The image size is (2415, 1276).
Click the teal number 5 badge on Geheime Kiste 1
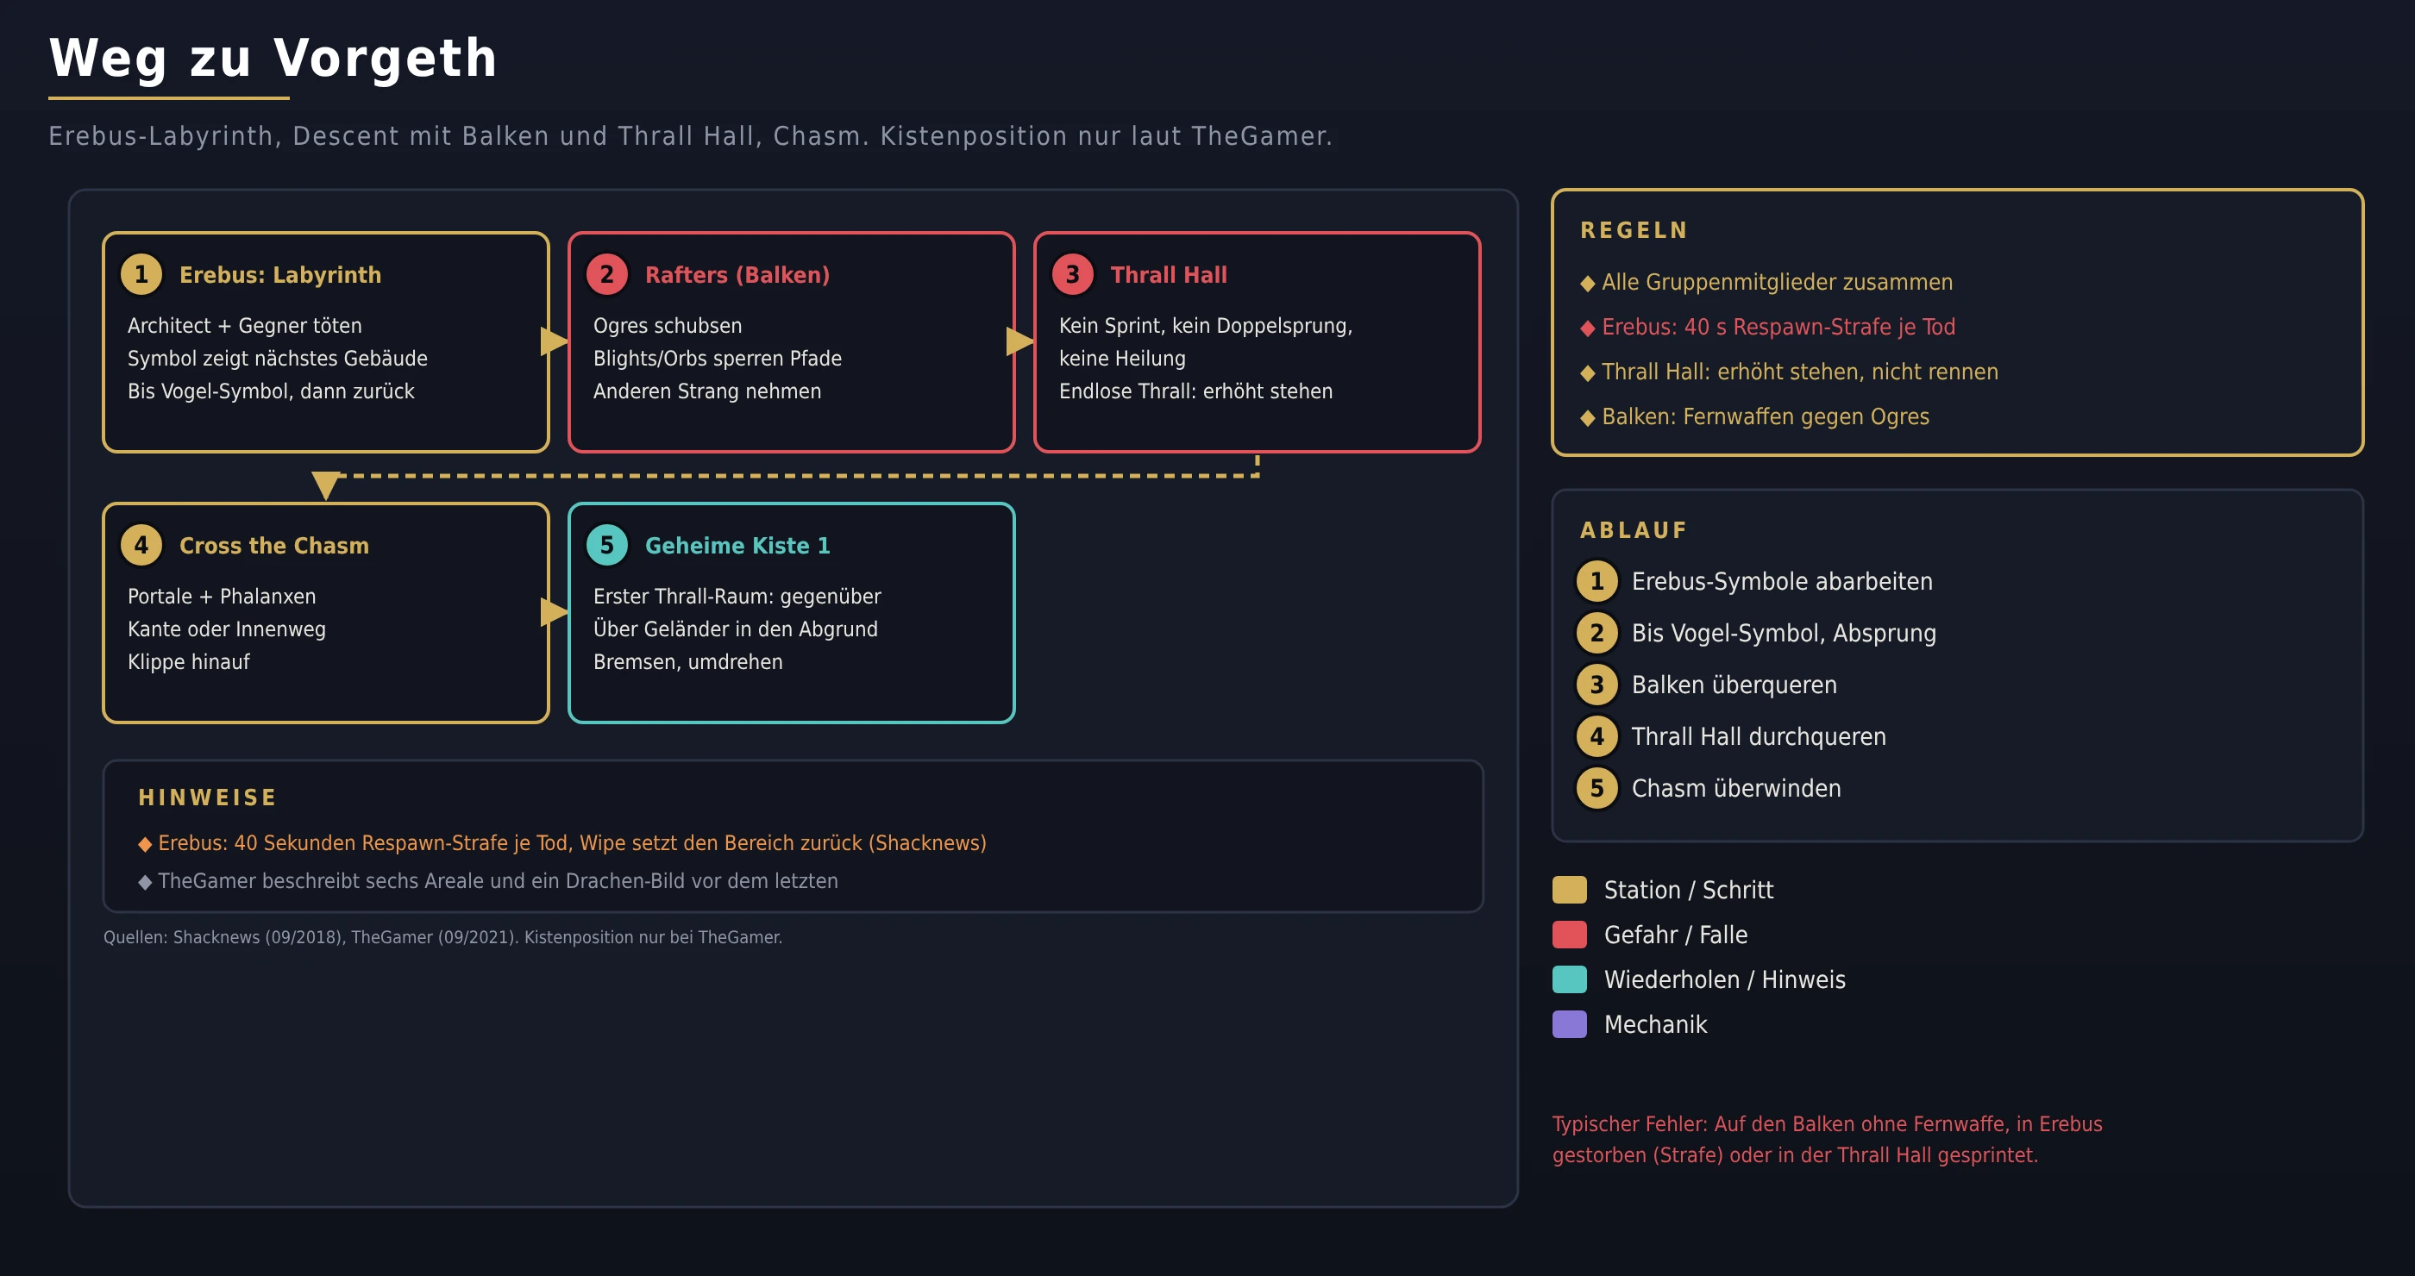point(607,545)
